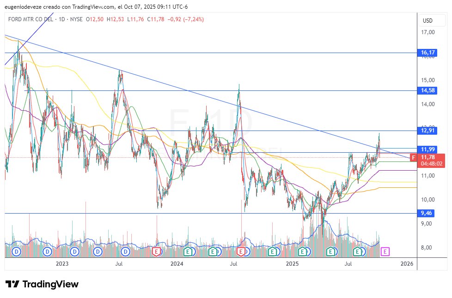
Task: Click the change value −0,92 (−7,24%)
Action: tap(186, 19)
